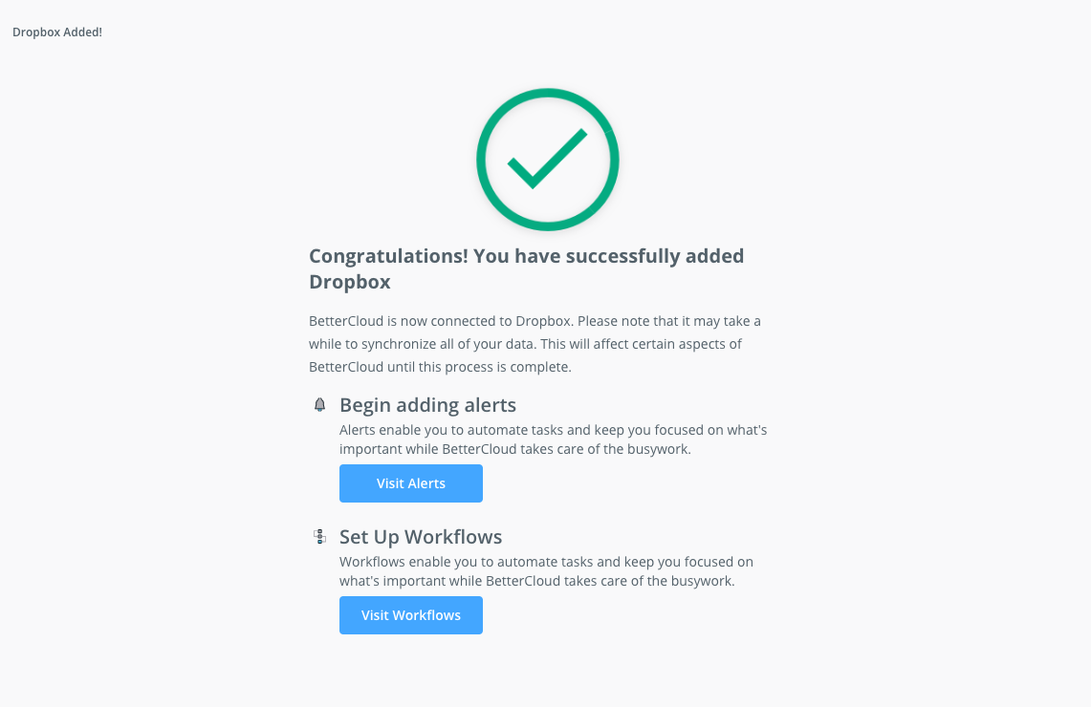The image size is (1091, 707).
Task: Click the workflow branch icon near Set Up Workflows
Action: click(x=320, y=535)
